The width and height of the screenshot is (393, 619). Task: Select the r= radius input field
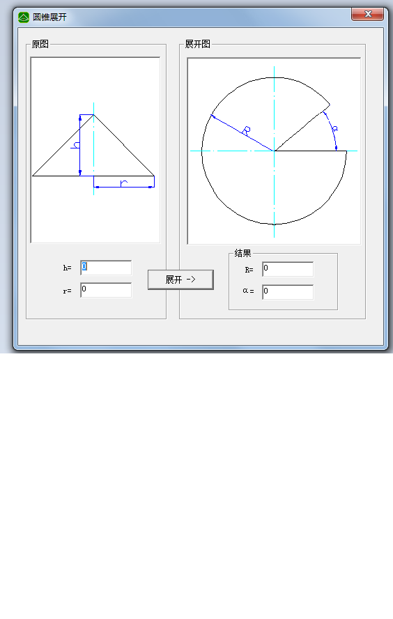coord(106,290)
